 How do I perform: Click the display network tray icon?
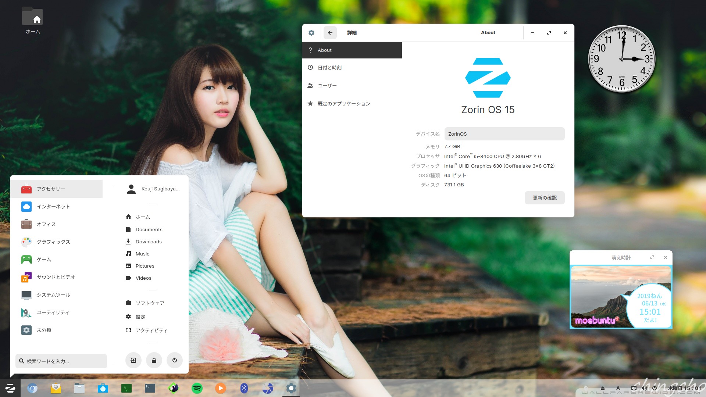(x=634, y=388)
